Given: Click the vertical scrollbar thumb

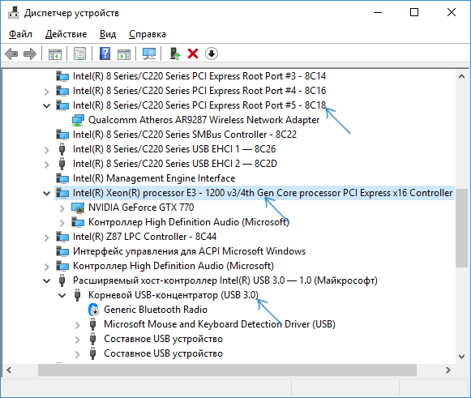Looking at the screenshot, I should [x=462, y=228].
